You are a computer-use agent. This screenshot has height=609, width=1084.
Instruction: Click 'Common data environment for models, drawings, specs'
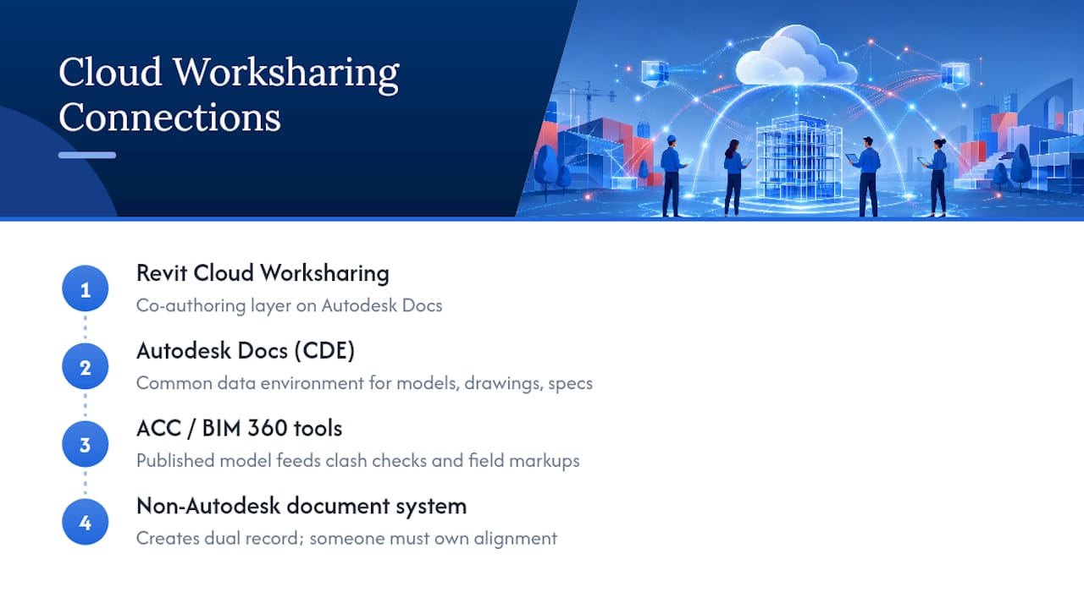point(364,383)
